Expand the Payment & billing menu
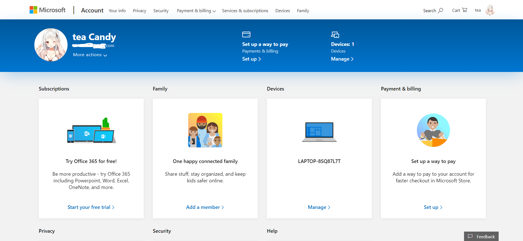The image size is (523, 241). (196, 11)
